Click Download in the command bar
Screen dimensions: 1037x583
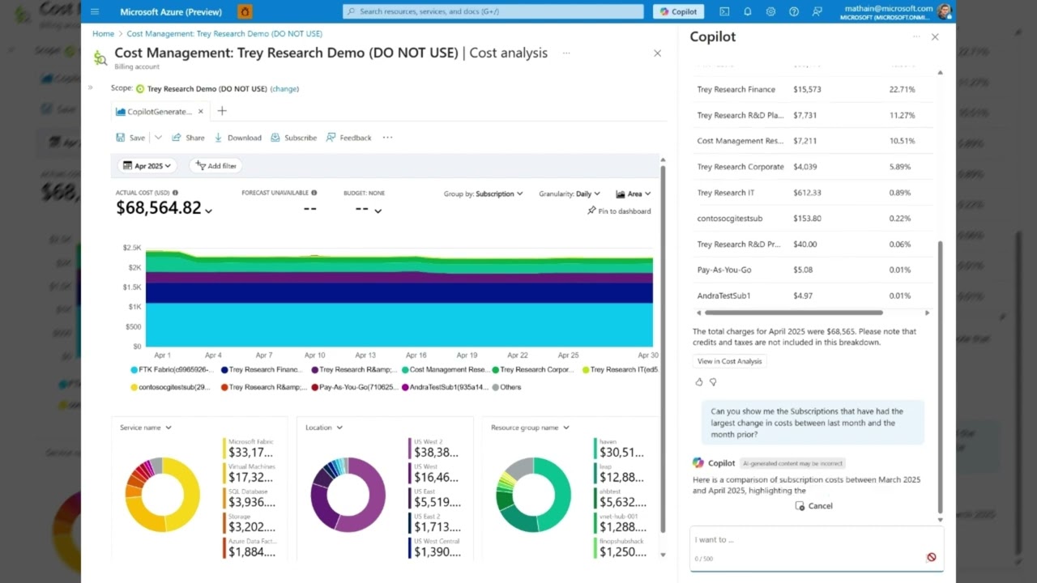pos(237,138)
